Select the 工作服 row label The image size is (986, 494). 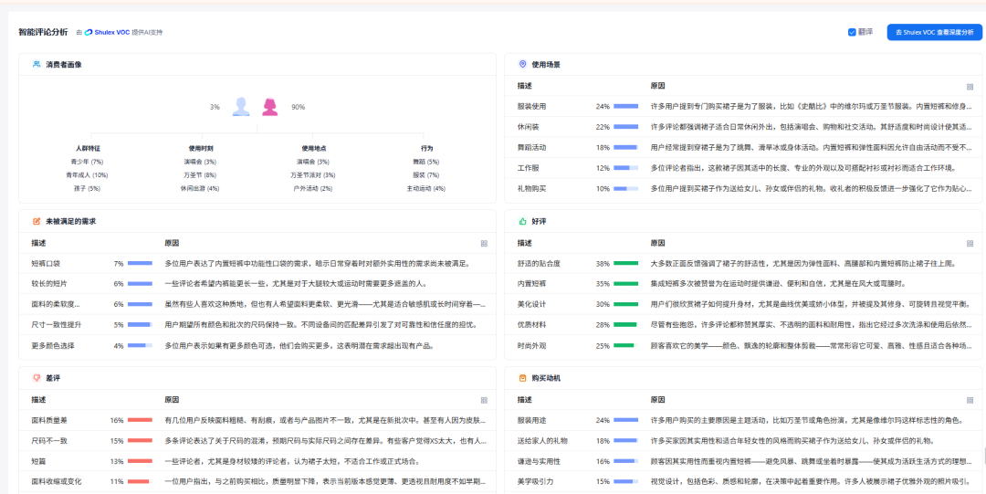[529, 168]
